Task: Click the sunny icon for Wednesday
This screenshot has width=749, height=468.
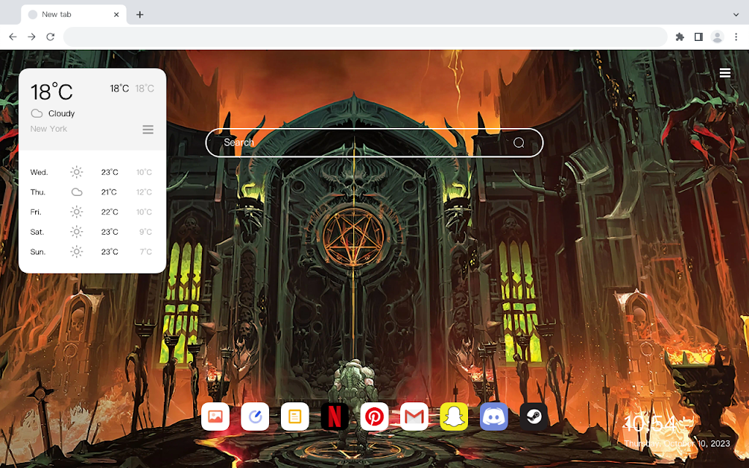Action: (x=76, y=172)
